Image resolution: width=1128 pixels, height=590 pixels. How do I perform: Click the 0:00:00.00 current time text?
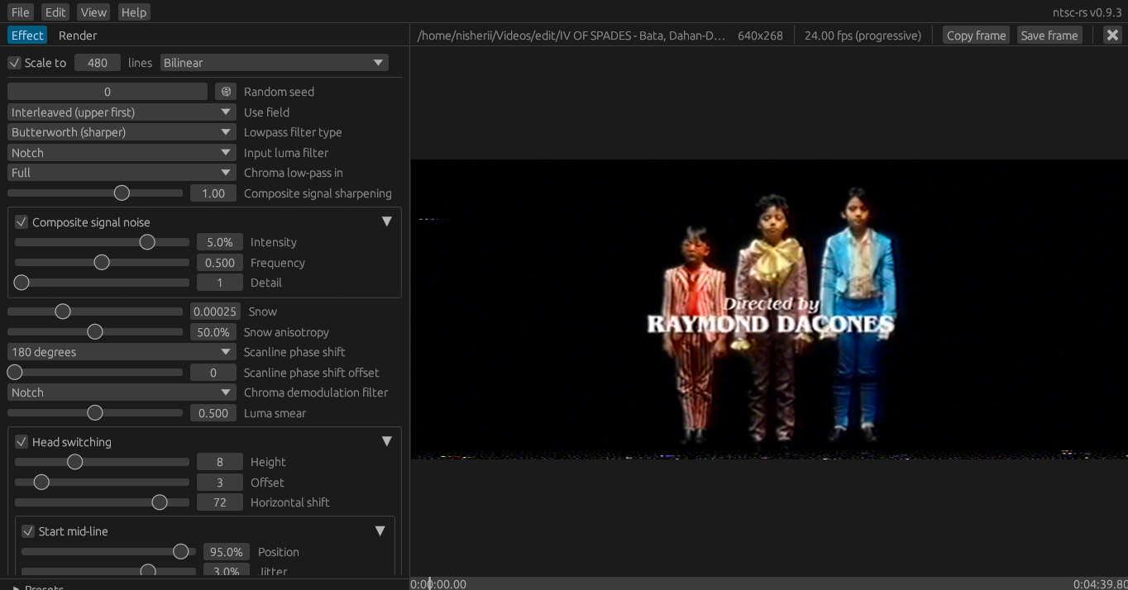(x=438, y=584)
